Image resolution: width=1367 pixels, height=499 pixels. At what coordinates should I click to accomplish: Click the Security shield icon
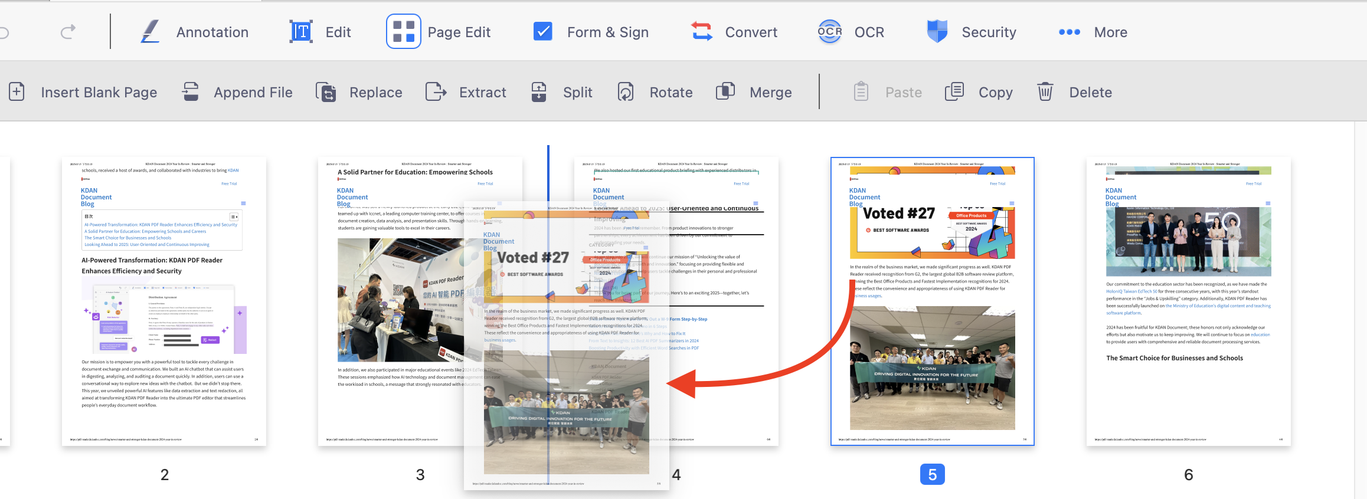point(937,32)
